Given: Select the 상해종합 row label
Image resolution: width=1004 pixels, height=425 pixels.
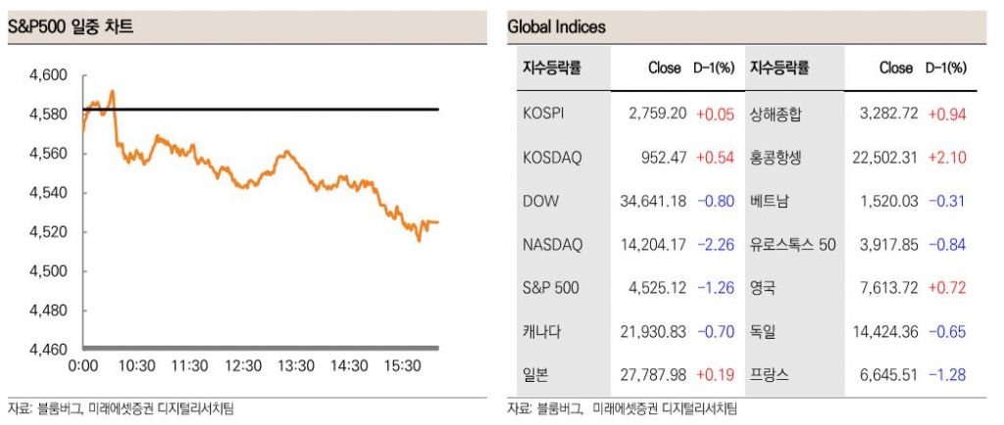Looking at the screenshot, I should tap(776, 114).
